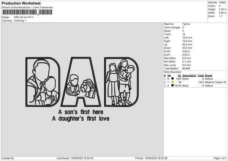Click 'Black' description in the 1346 row

click(185, 79)
